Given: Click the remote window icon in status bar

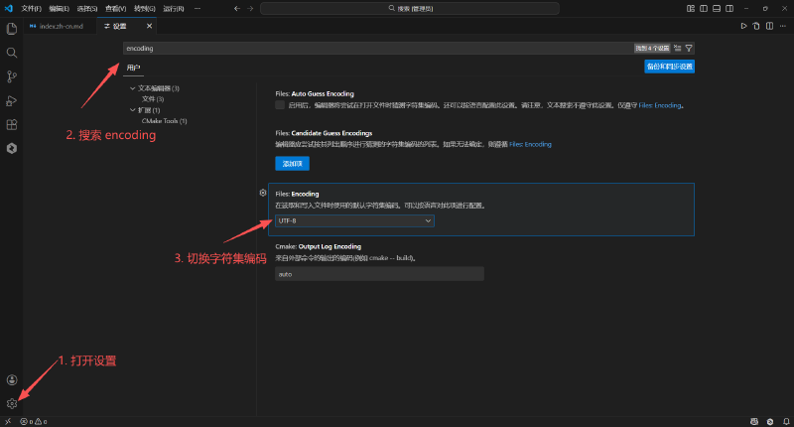Looking at the screenshot, I should click(8, 421).
